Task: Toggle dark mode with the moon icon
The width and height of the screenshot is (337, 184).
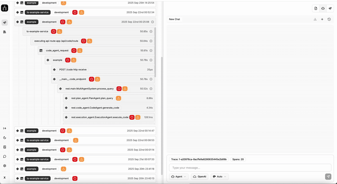Action: (5, 137)
